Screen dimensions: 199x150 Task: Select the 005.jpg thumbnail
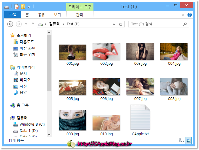[72, 87]
